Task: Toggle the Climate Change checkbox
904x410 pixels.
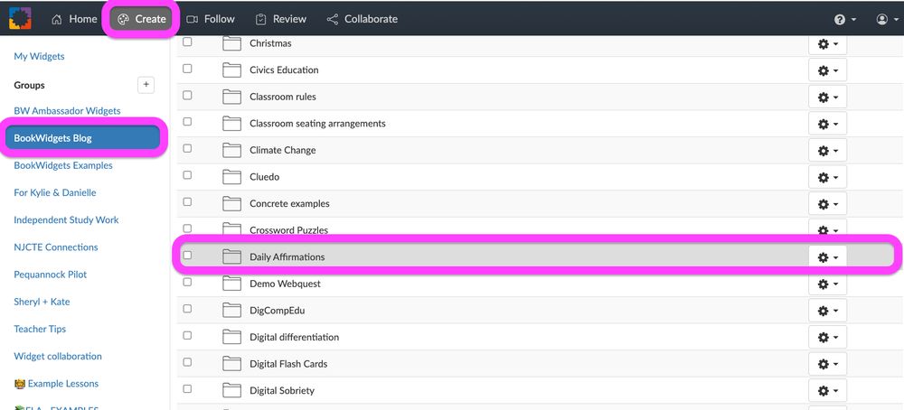Action: [x=187, y=149]
